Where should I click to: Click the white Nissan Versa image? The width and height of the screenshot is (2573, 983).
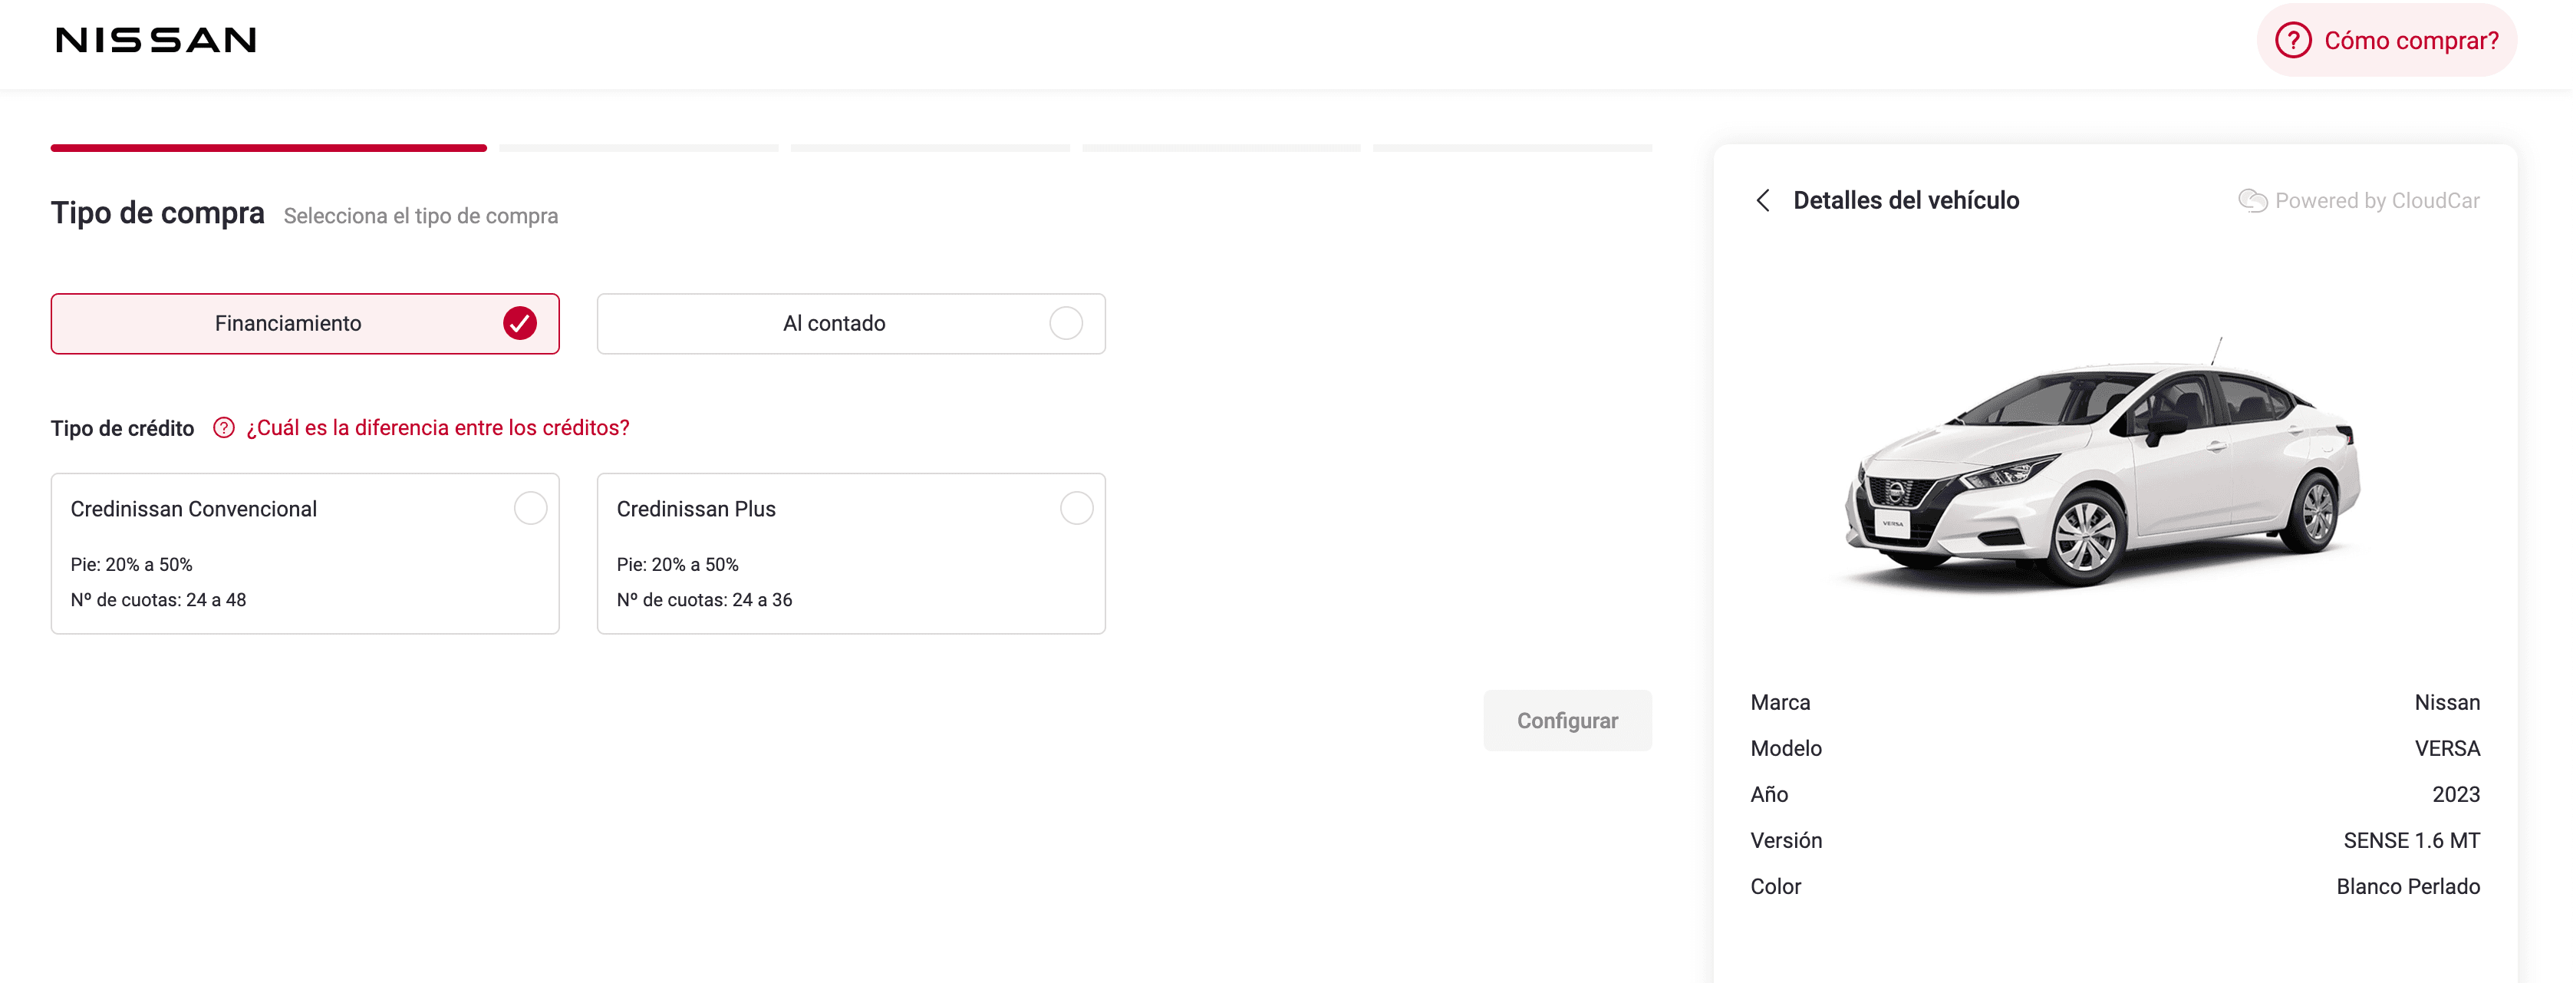[2101, 467]
